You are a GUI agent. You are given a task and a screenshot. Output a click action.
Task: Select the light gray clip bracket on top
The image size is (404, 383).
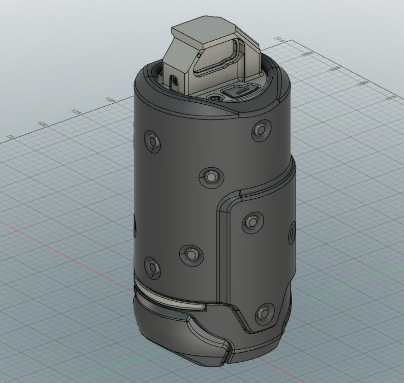coord(211,56)
